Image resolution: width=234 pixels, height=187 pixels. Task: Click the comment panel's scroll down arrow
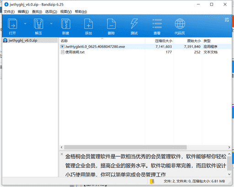click(x=229, y=174)
